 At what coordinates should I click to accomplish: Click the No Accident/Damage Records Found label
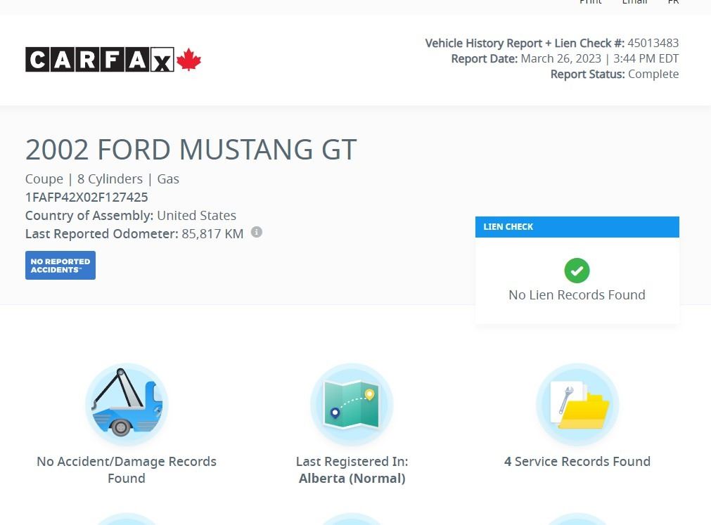click(x=127, y=469)
